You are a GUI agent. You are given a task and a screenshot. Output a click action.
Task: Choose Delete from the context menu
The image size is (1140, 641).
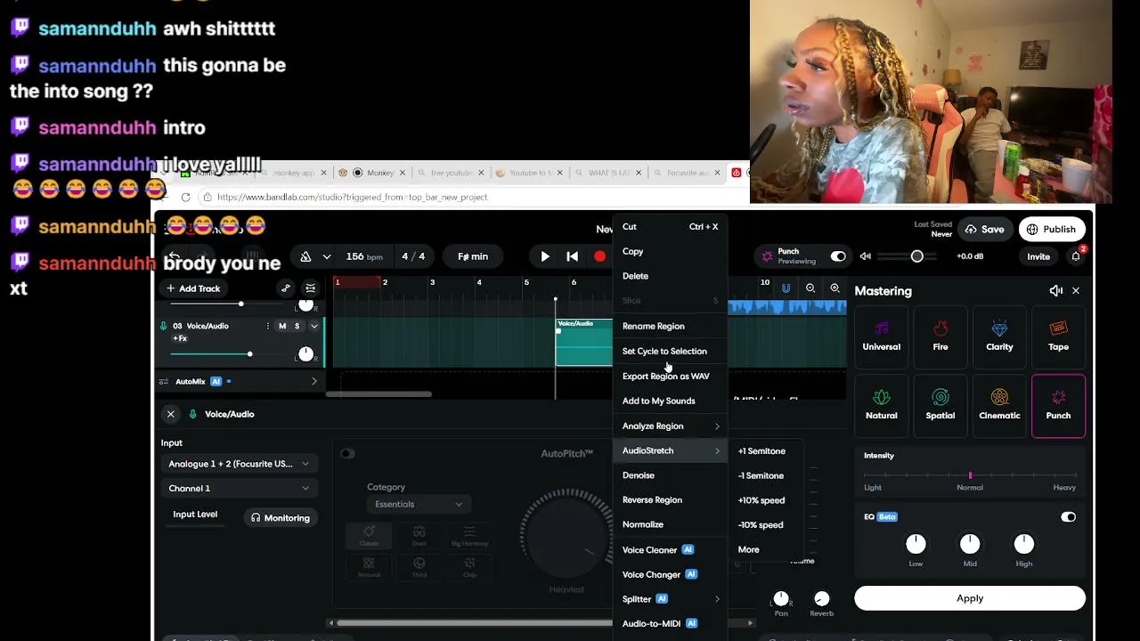click(671, 276)
